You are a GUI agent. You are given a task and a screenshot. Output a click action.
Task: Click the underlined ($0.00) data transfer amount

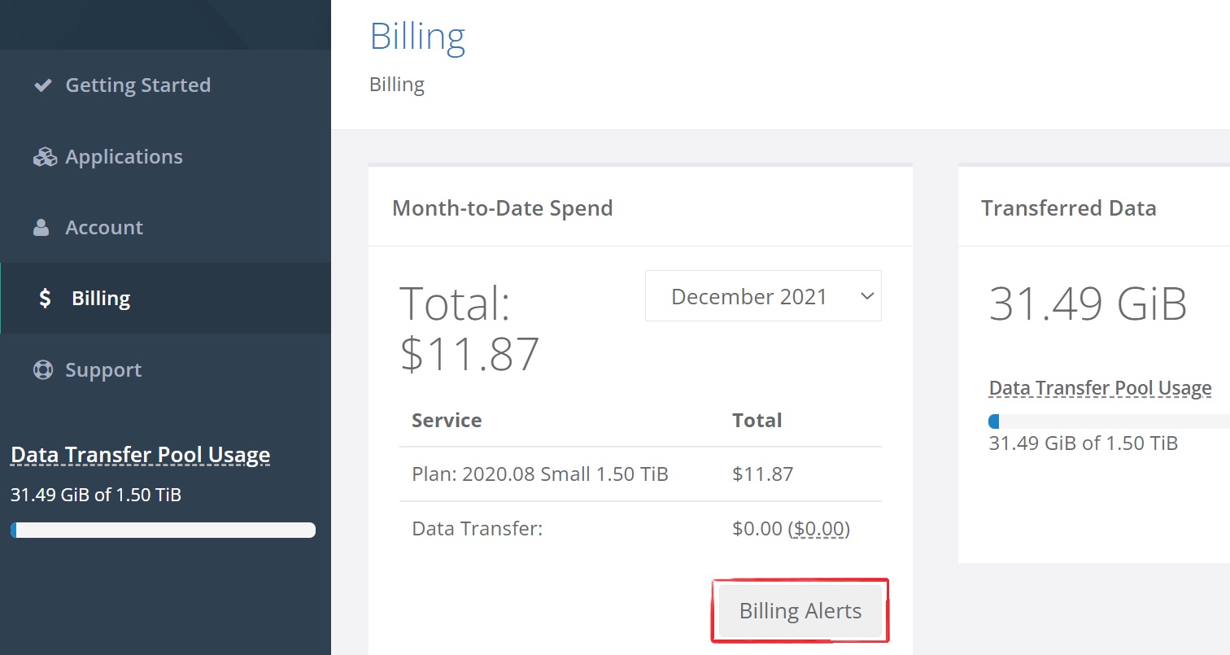pos(819,529)
